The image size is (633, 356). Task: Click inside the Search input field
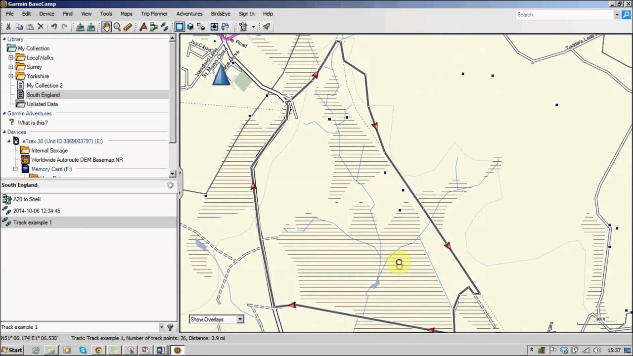coord(564,14)
